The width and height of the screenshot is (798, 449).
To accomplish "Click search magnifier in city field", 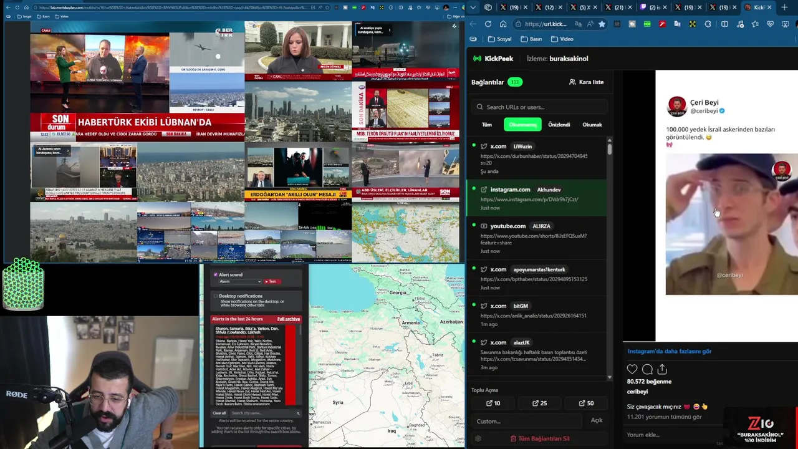I will (x=298, y=413).
